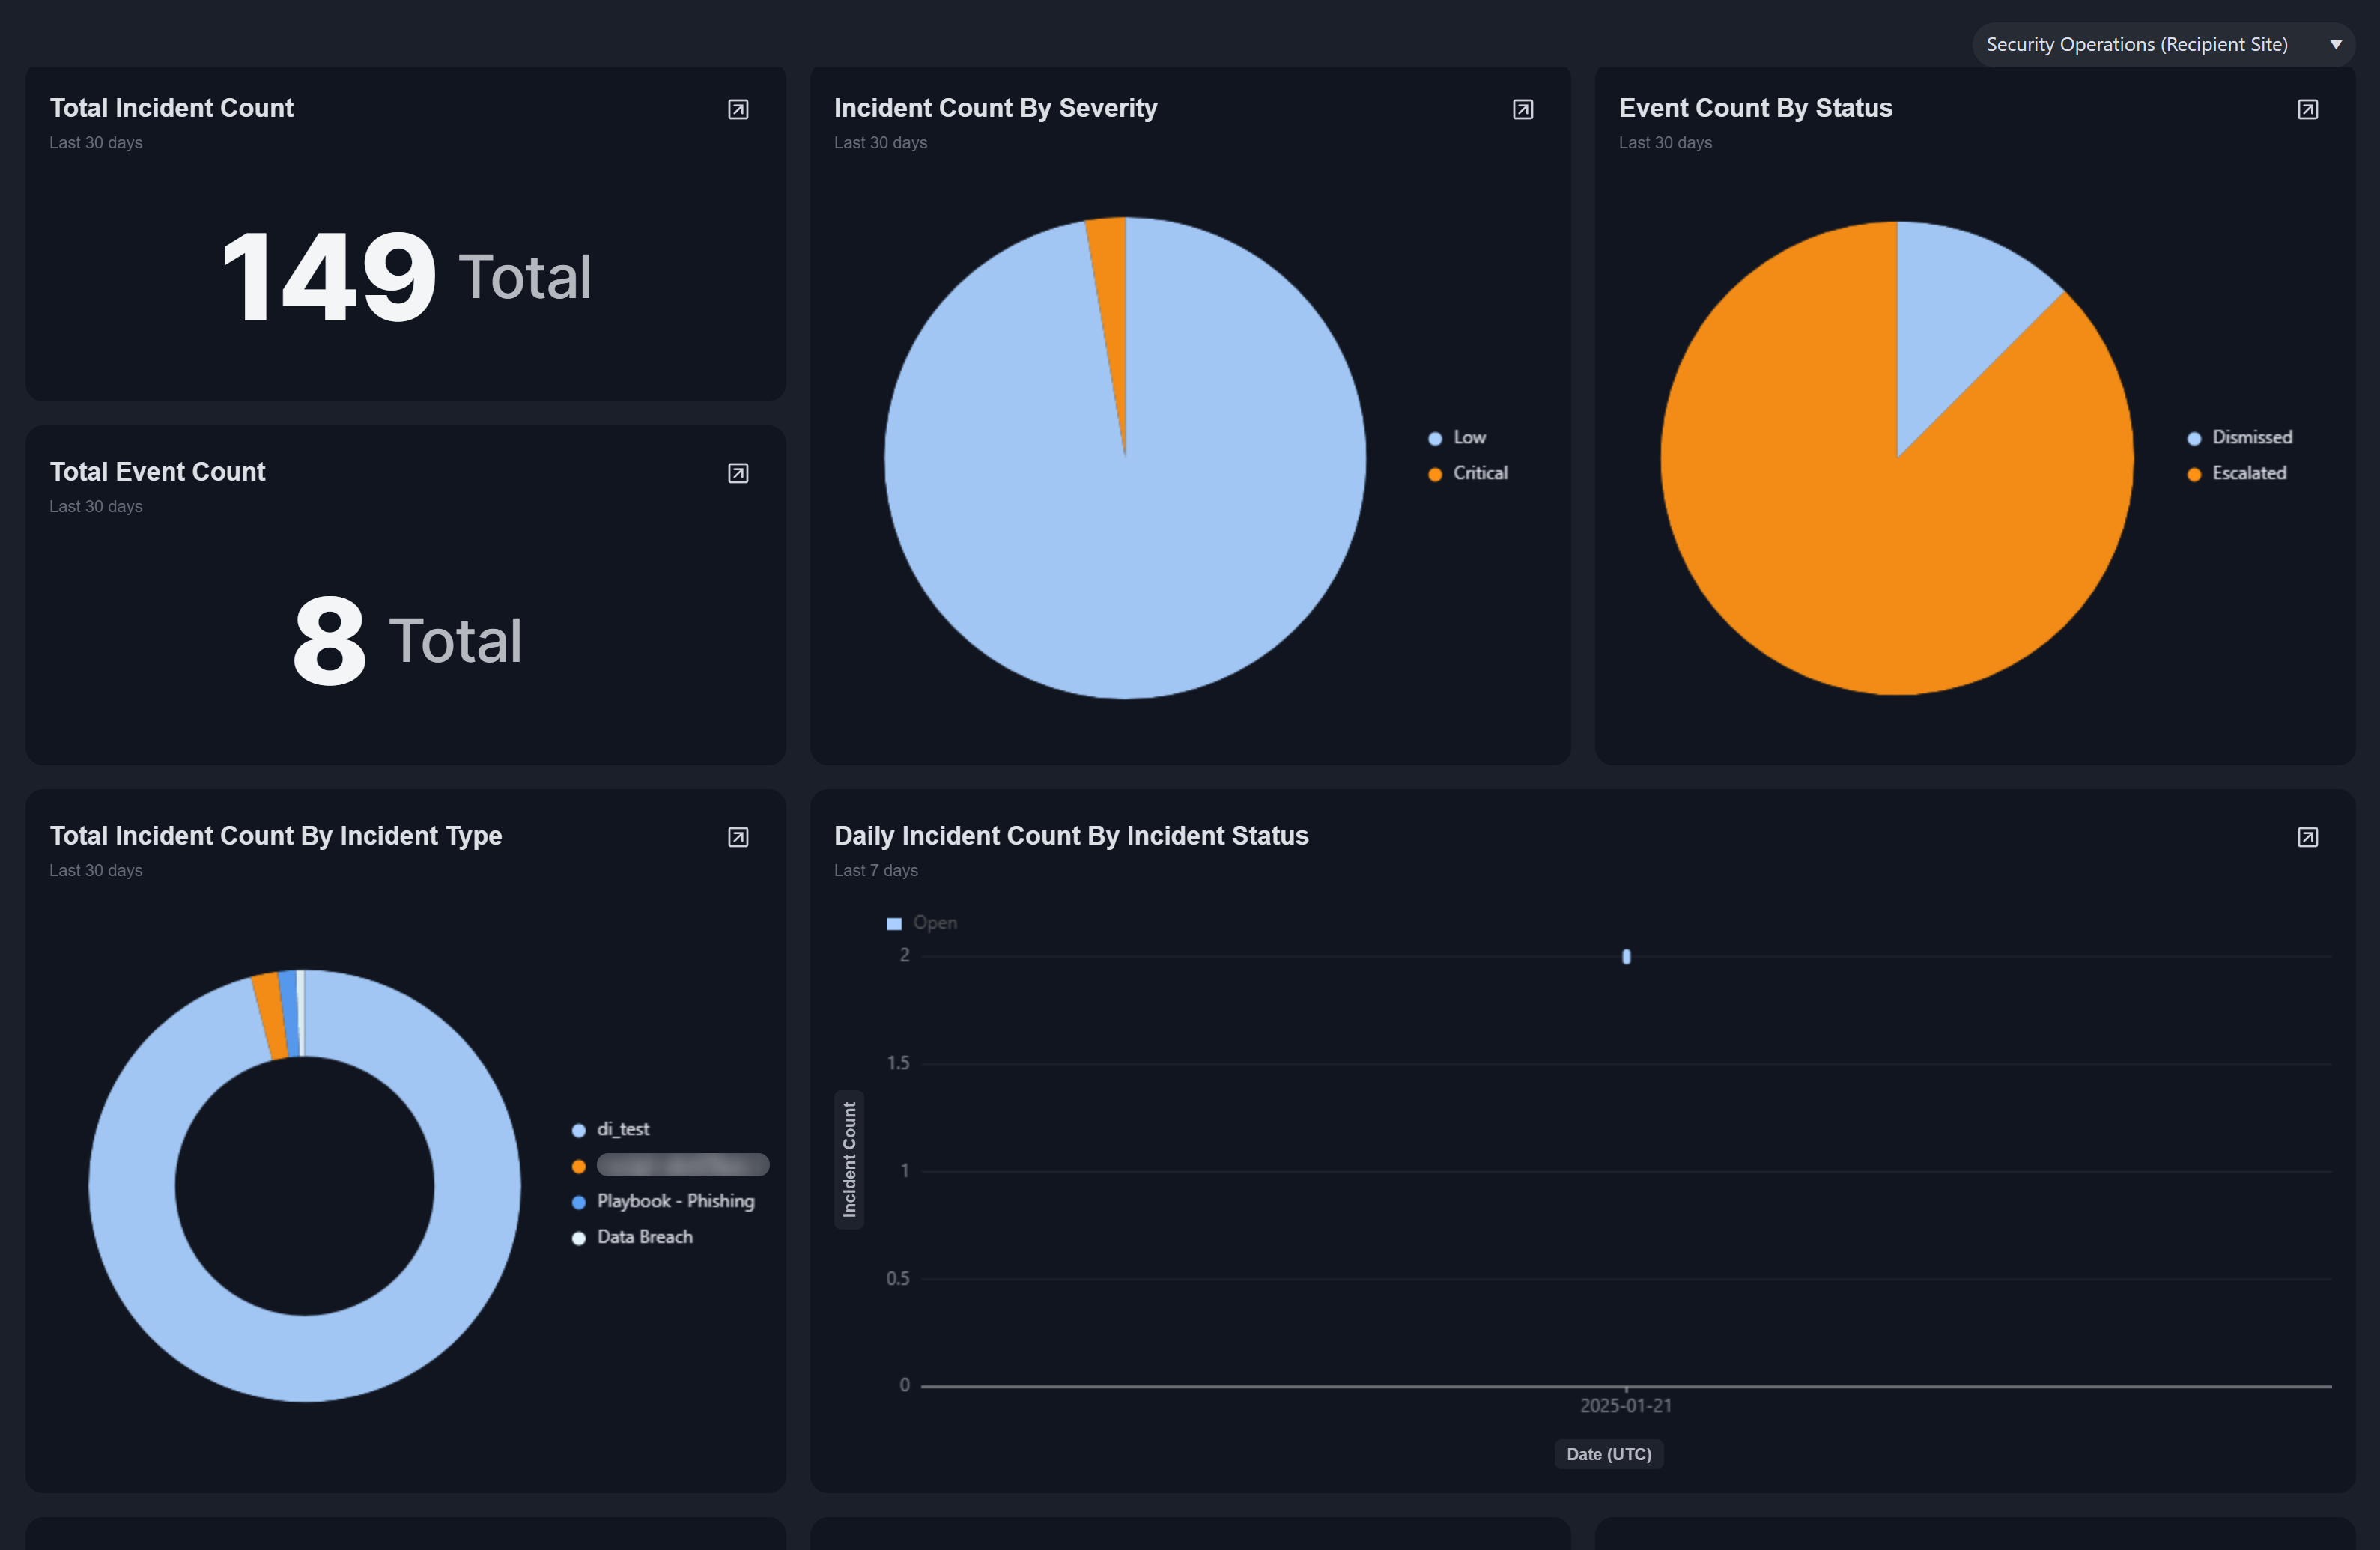Click the dropdown arrow beside Recipient Site
2380x1550 pixels.
tap(2336, 44)
